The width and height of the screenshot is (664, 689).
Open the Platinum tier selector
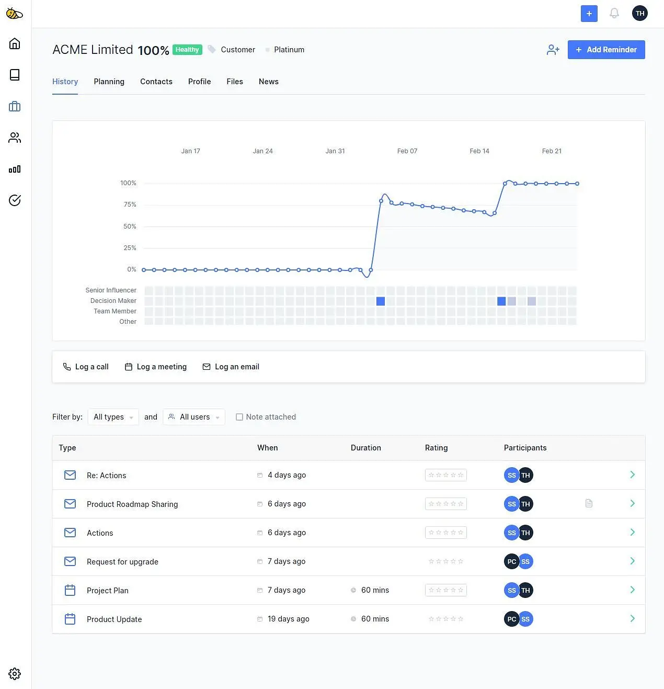tap(285, 50)
